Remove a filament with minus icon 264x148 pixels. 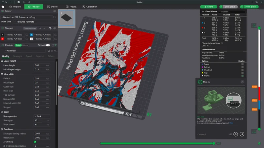(x=44, y=28)
